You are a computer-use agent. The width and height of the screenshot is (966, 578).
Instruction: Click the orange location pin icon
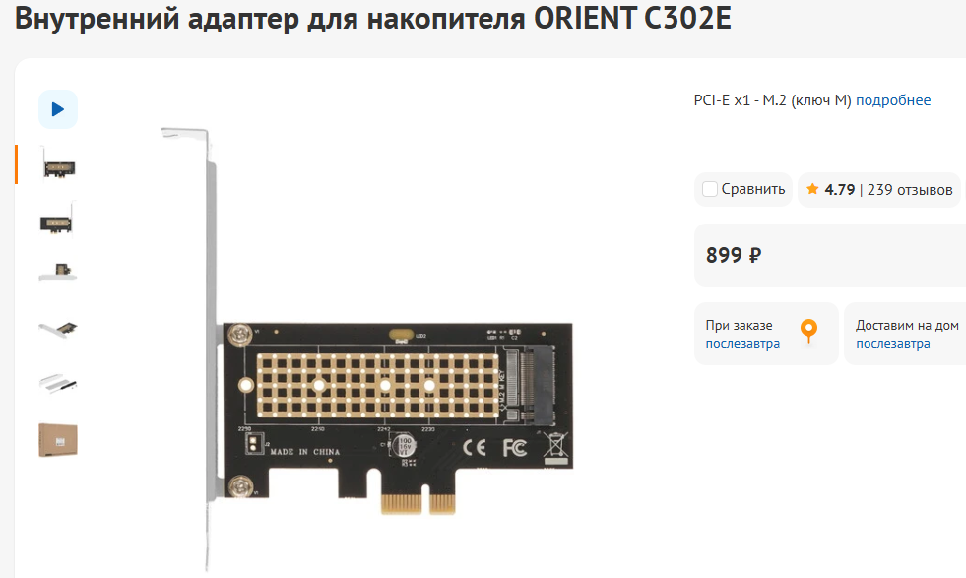pyautogui.click(x=808, y=330)
